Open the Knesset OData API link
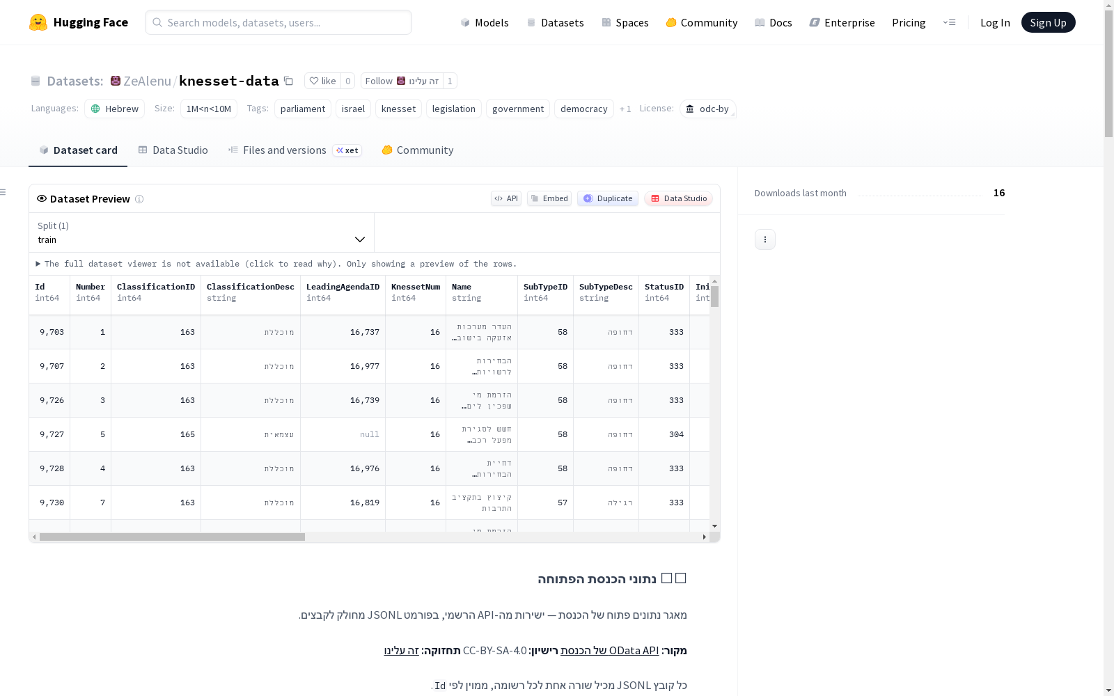The height and width of the screenshot is (696, 1114). (610, 650)
